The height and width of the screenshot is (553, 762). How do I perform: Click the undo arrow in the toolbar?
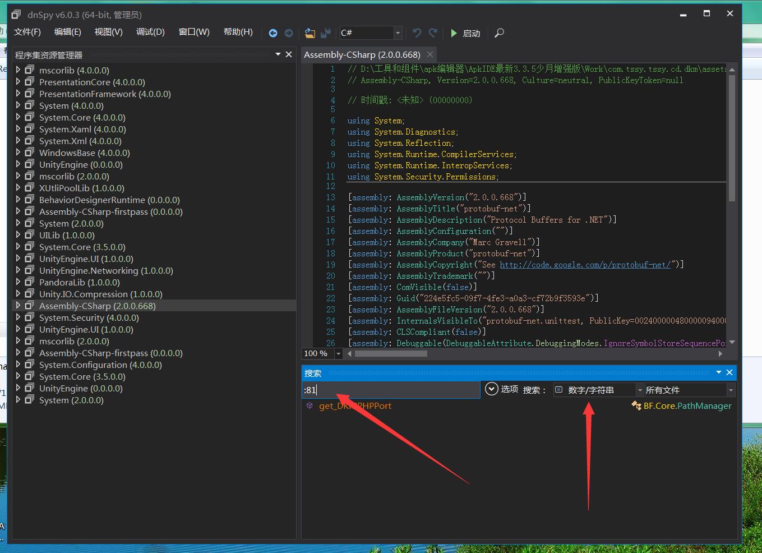[417, 33]
